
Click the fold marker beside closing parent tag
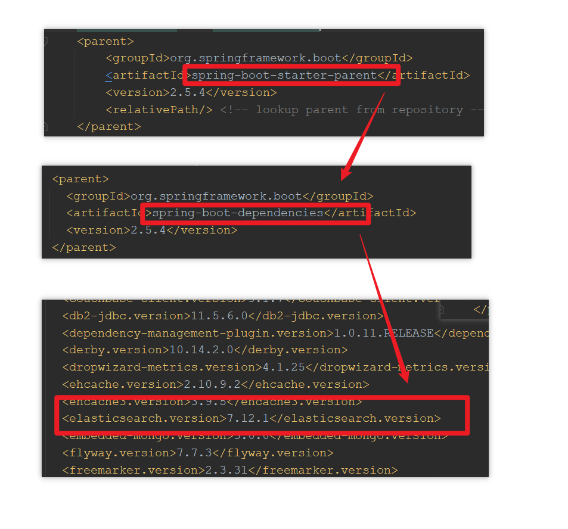[46, 126]
